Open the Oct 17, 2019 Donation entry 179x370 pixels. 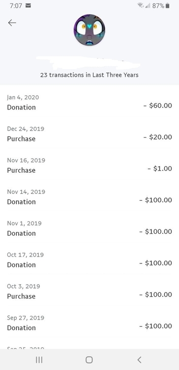tap(89, 260)
